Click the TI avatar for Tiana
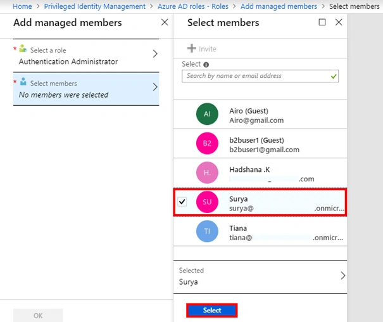 pos(207,231)
